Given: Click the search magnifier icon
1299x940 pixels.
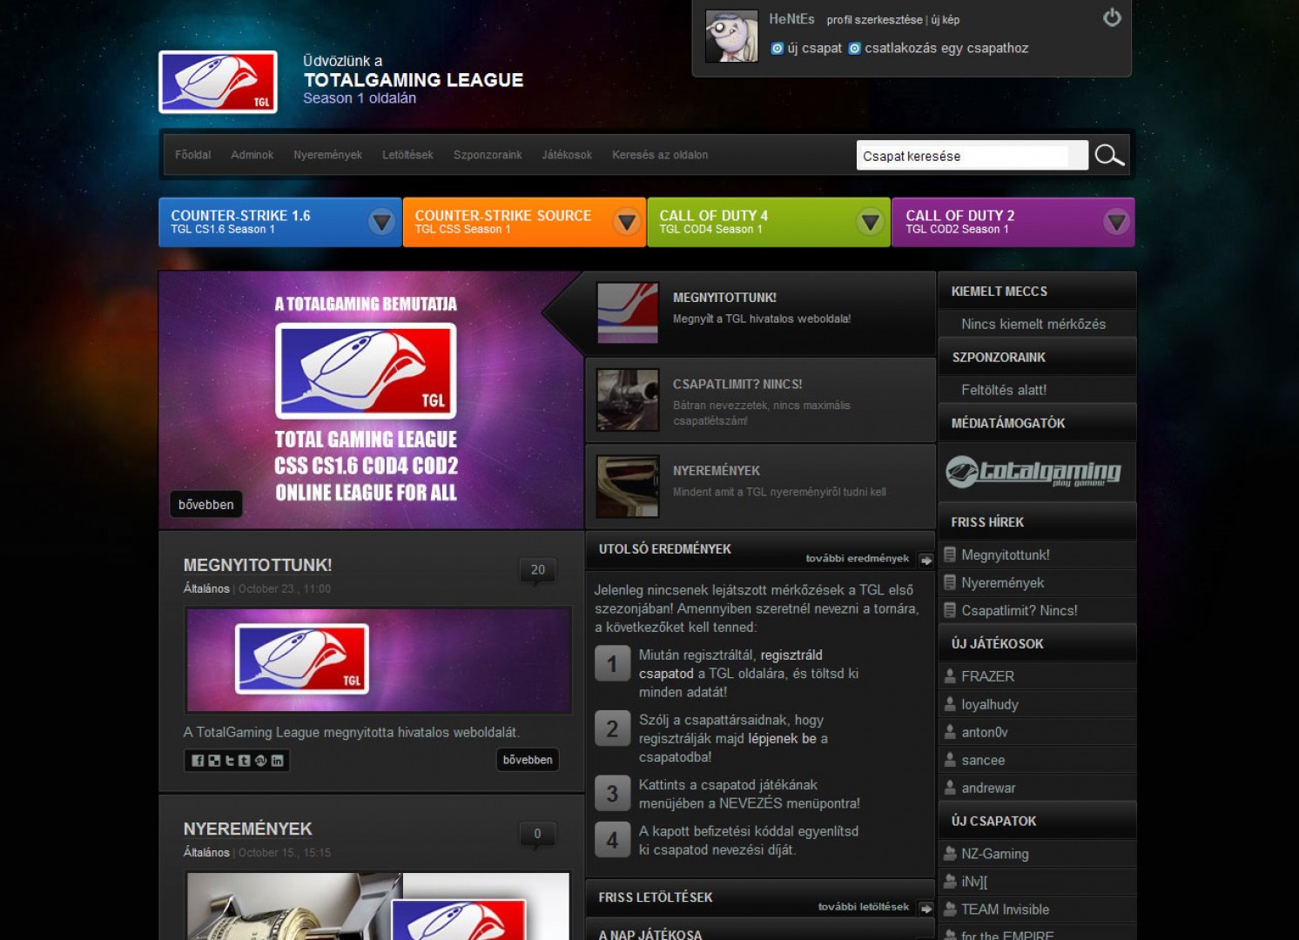Looking at the screenshot, I should pyautogui.click(x=1109, y=155).
